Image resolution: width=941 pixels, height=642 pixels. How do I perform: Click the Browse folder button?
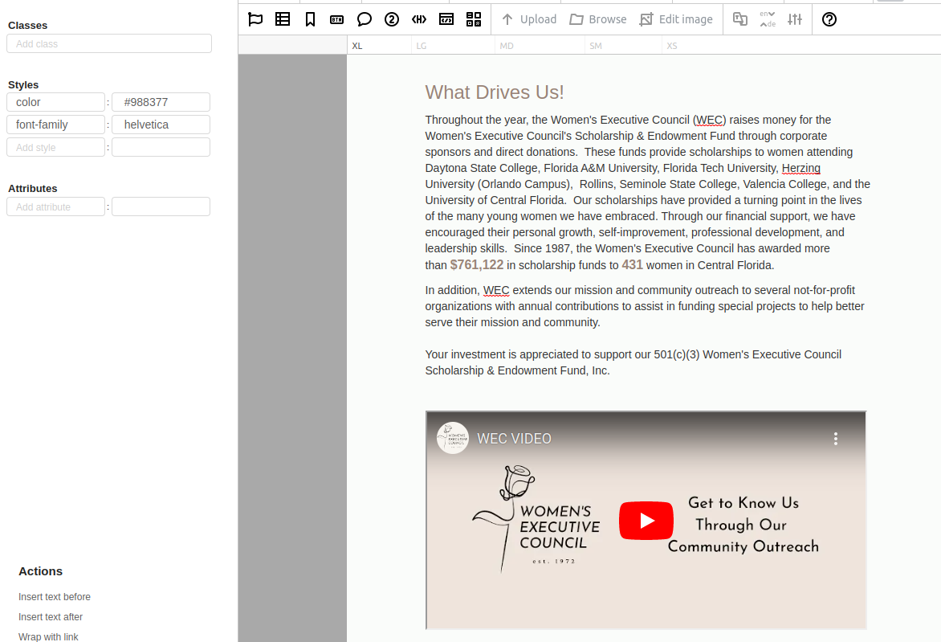coord(597,19)
